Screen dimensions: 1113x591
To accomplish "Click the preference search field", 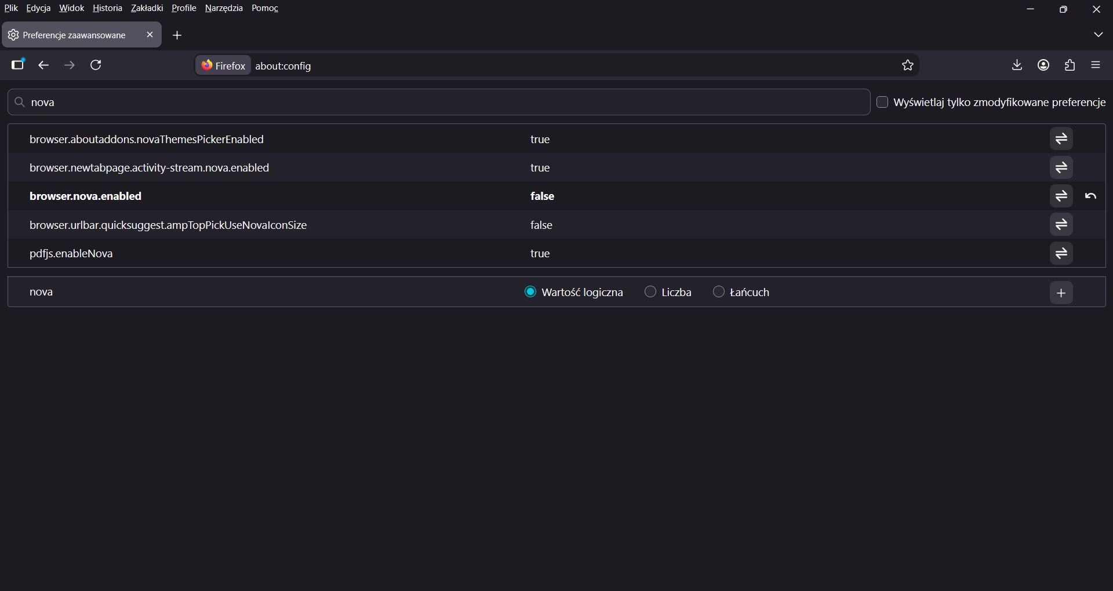I will click(439, 102).
